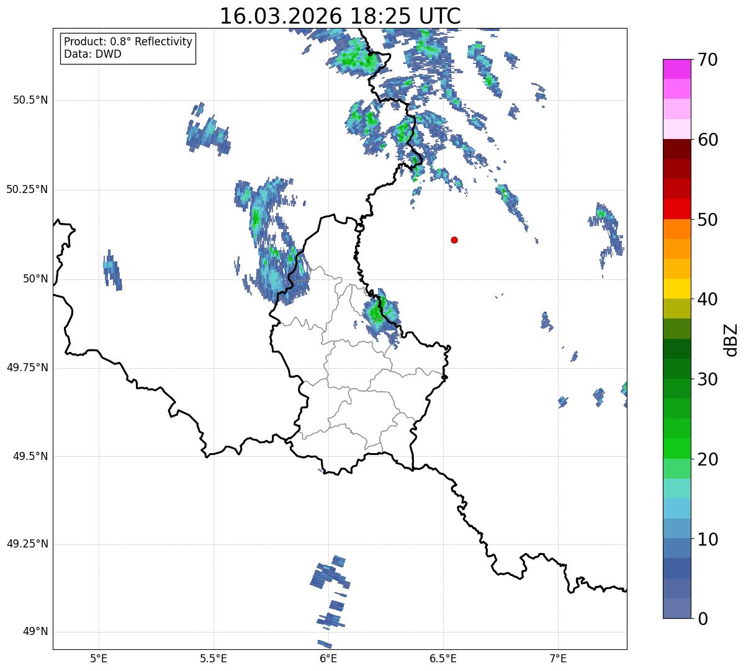Click the 49°N latitude label
The width and height of the screenshot is (746, 671).
coord(35,631)
